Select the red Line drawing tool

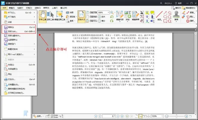point(159,16)
